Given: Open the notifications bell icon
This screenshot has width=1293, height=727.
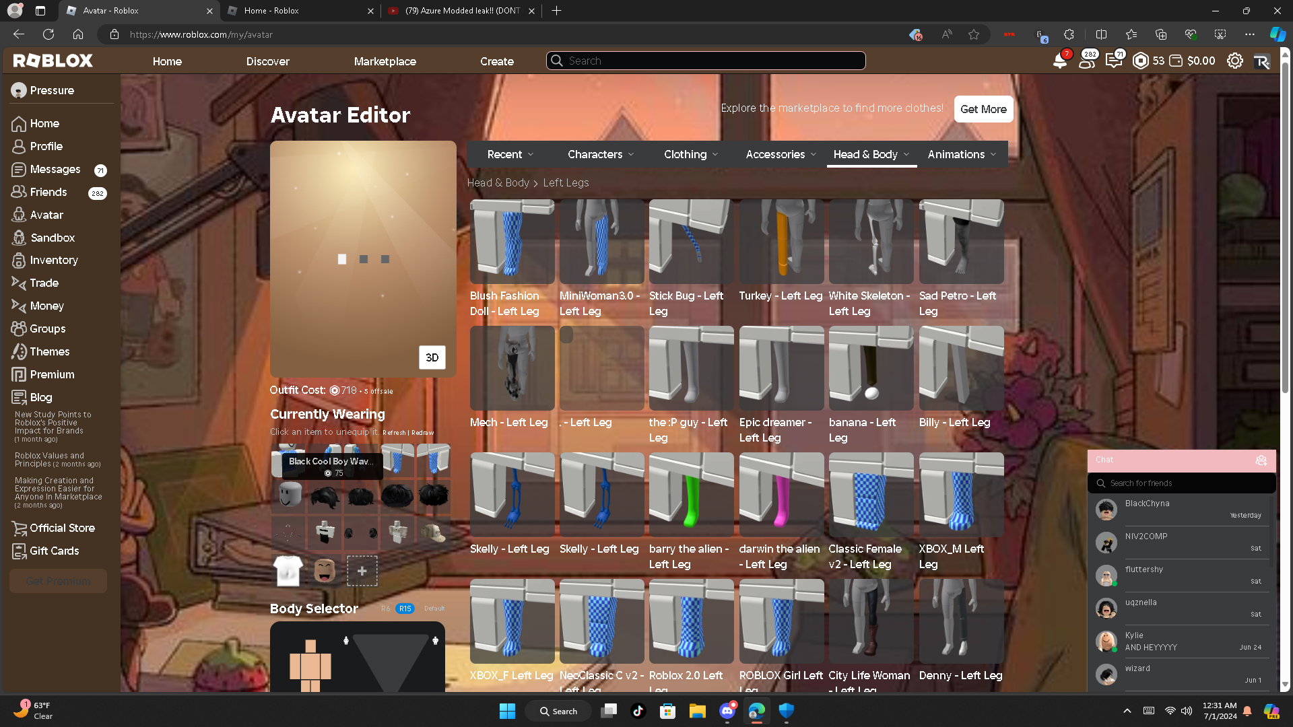Looking at the screenshot, I should click(x=1060, y=61).
